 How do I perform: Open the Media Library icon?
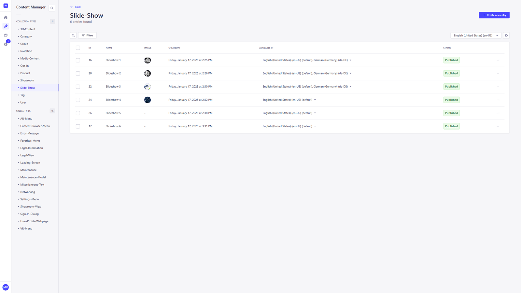[x=6, y=35]
